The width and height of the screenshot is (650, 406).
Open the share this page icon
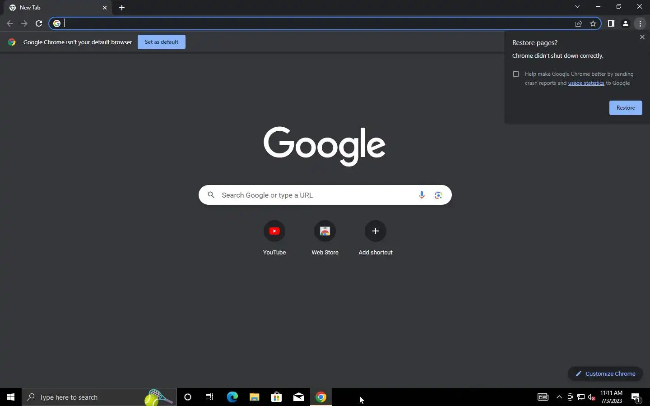click(x=579, y=23)
